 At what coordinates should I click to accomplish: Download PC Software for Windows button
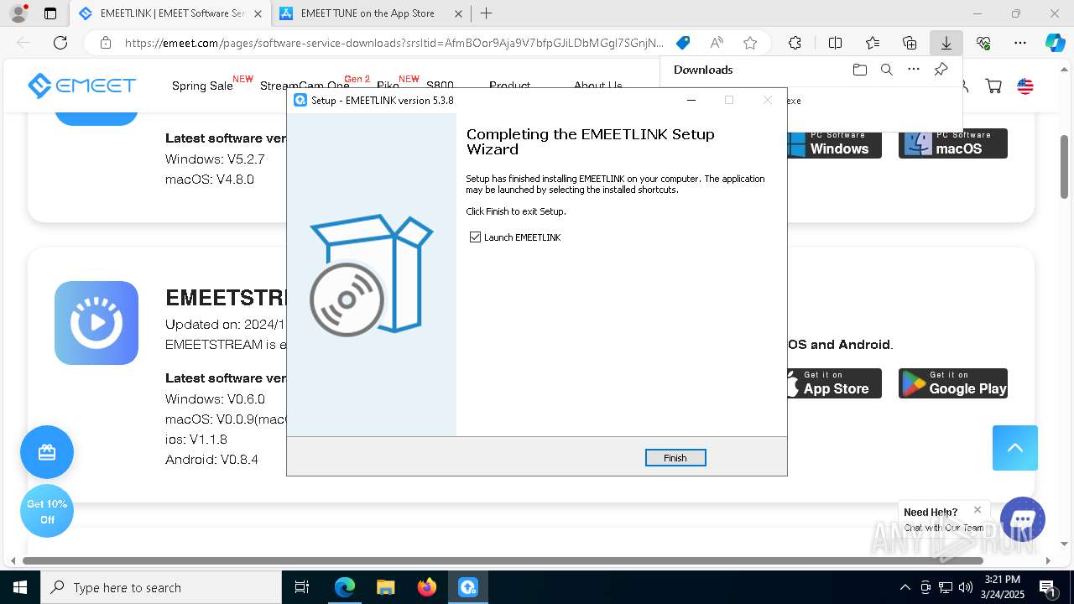tap(834, 143)
